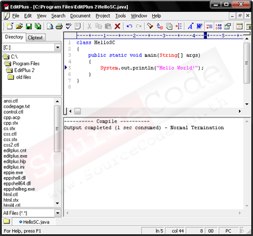This screenshot has height=236, width=253.
Task: Click the Save floppy disk icon
Action: pos(28,26)
